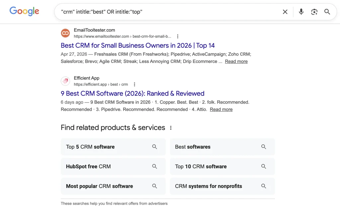Viewport: 340px width, 214px height.
Task: Click Read more on Efficient App snippet
Action: [221, 110]
